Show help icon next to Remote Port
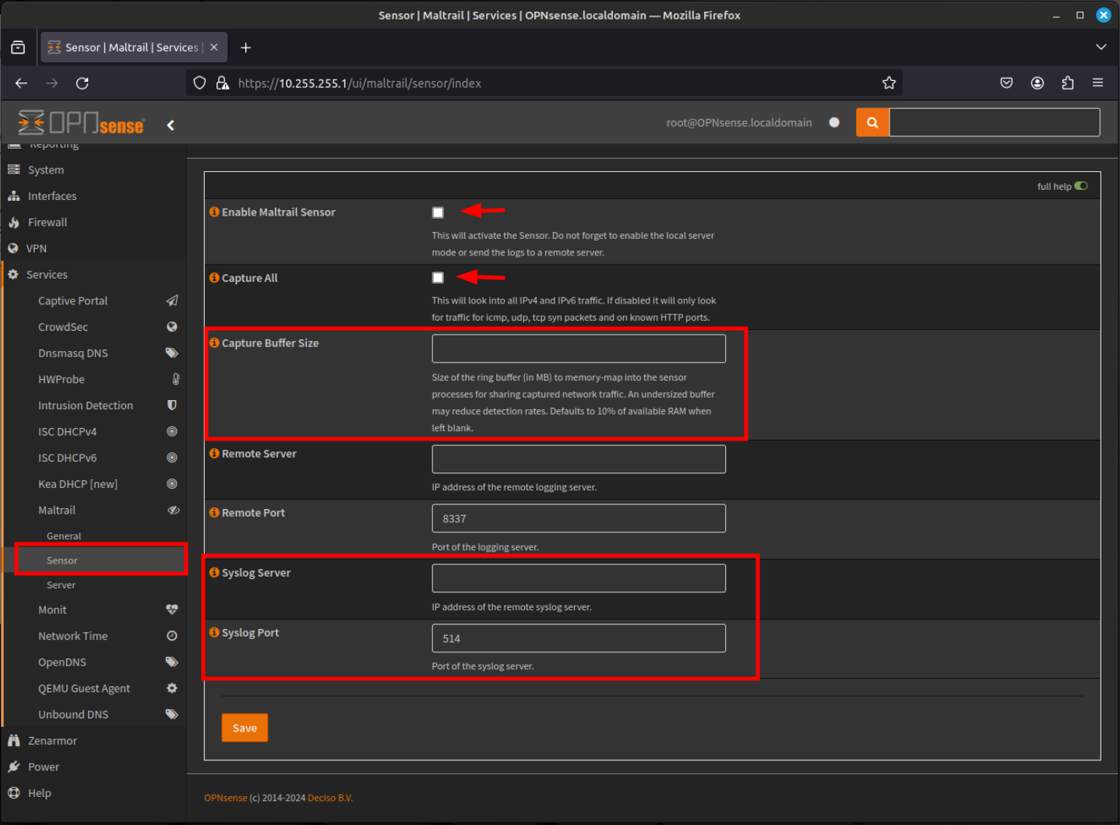1120x825 pixels. pos(214,512)
